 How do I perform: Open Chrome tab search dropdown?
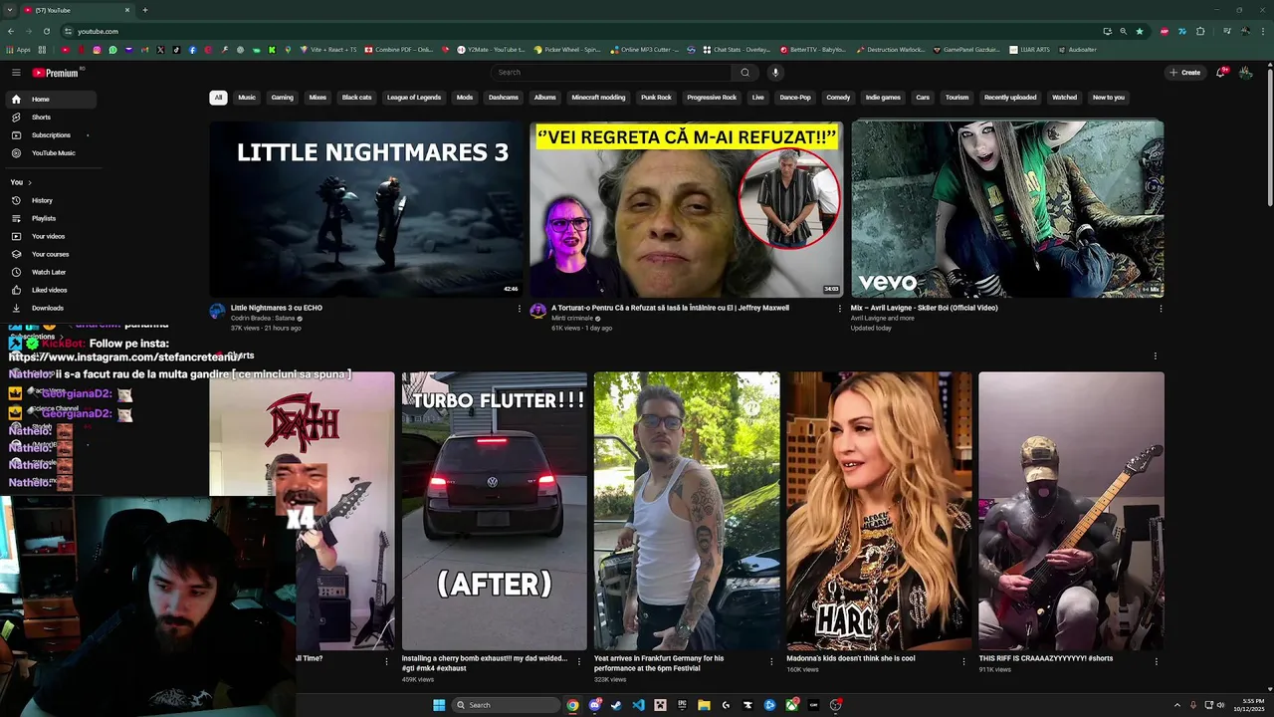(x=10, y=10)
